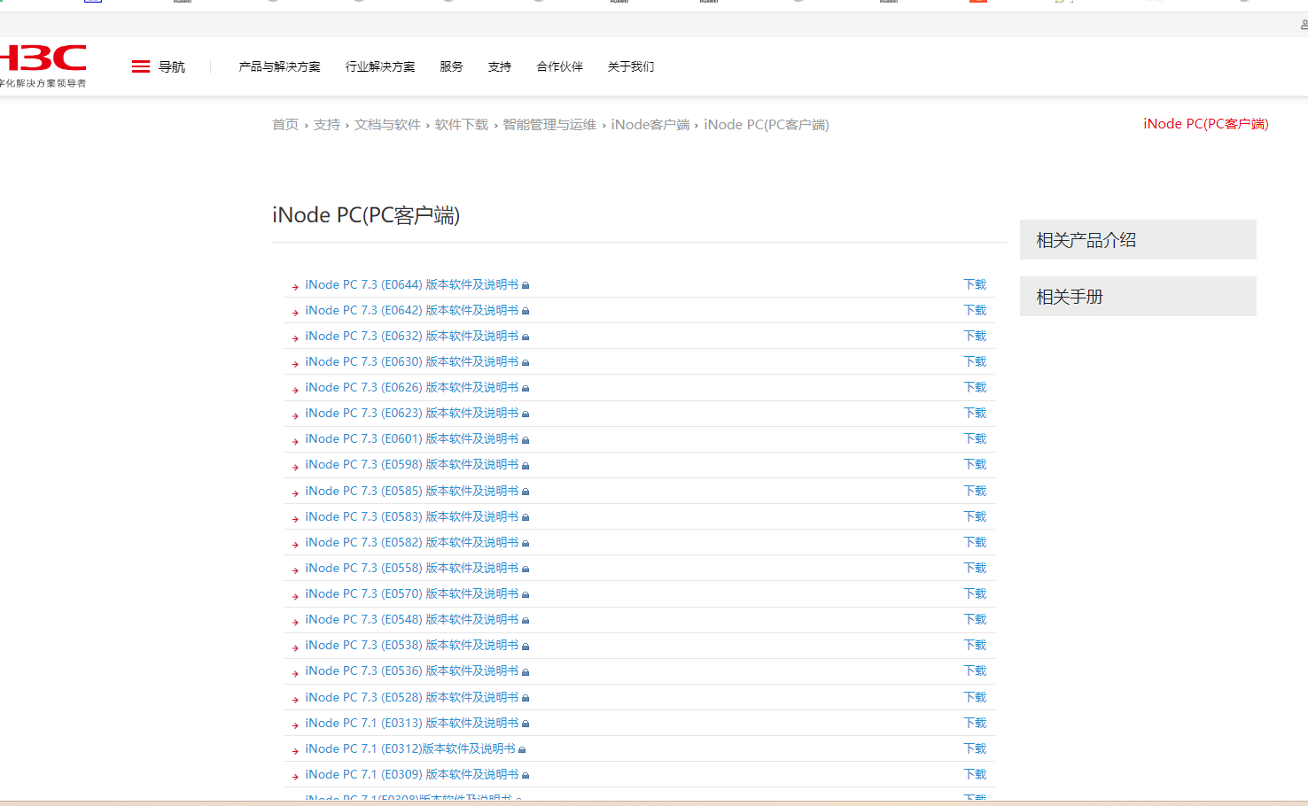Select 支持 in the top navigation bar

point(500,66)
